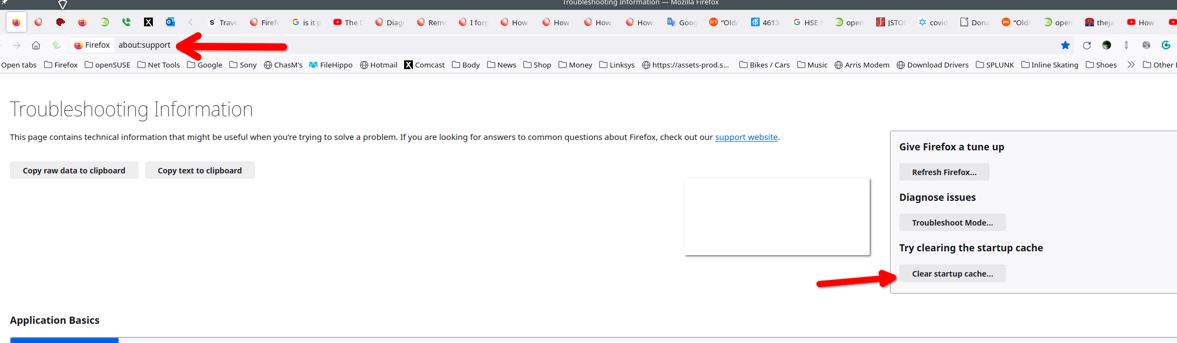
Task: Expand the SPLUNK bookmarks folder
Action: 995,65
